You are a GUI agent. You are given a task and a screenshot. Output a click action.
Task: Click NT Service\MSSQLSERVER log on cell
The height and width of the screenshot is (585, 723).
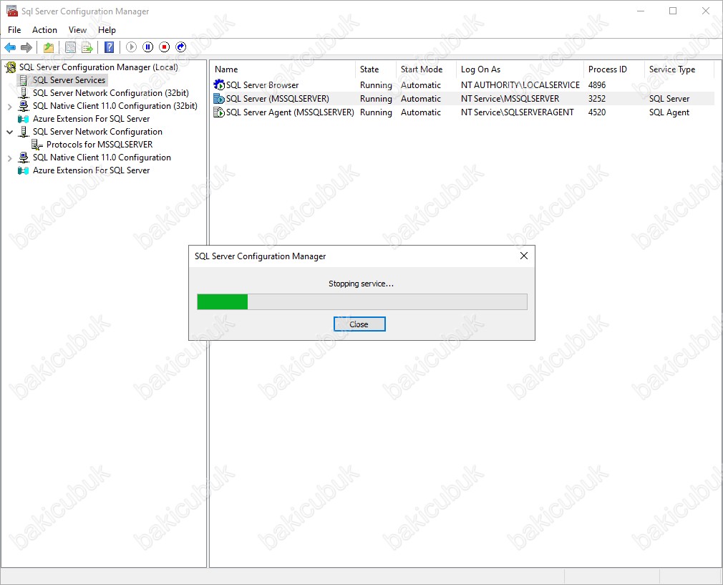[x=510, y=99]
